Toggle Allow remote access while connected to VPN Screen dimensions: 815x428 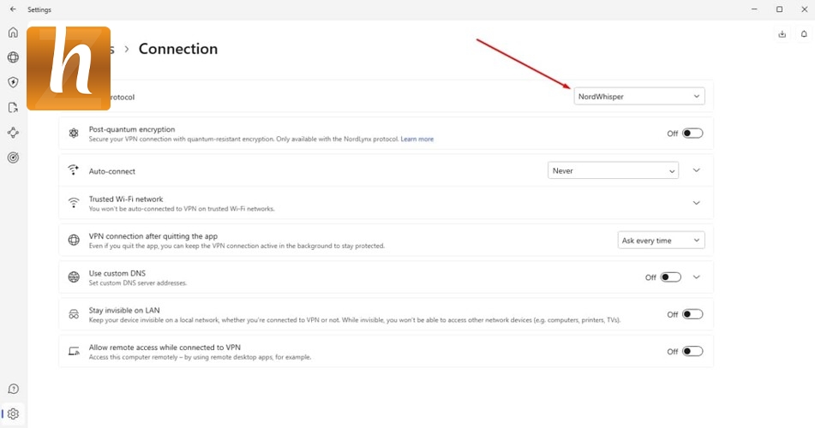(692, 351)
